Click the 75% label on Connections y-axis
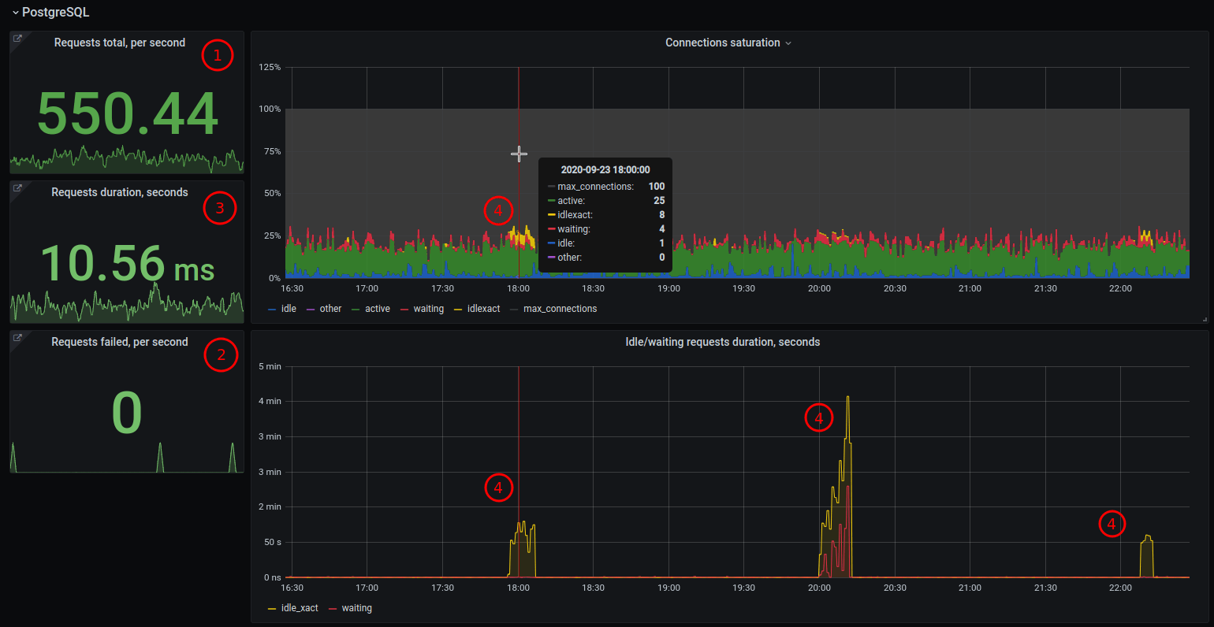Screen dimensions: 1214x627 [x=272, y=151]
